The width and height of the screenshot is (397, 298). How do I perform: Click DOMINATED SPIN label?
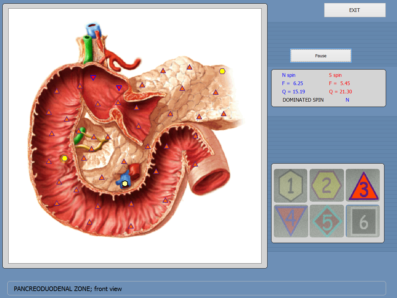point(303,100)
